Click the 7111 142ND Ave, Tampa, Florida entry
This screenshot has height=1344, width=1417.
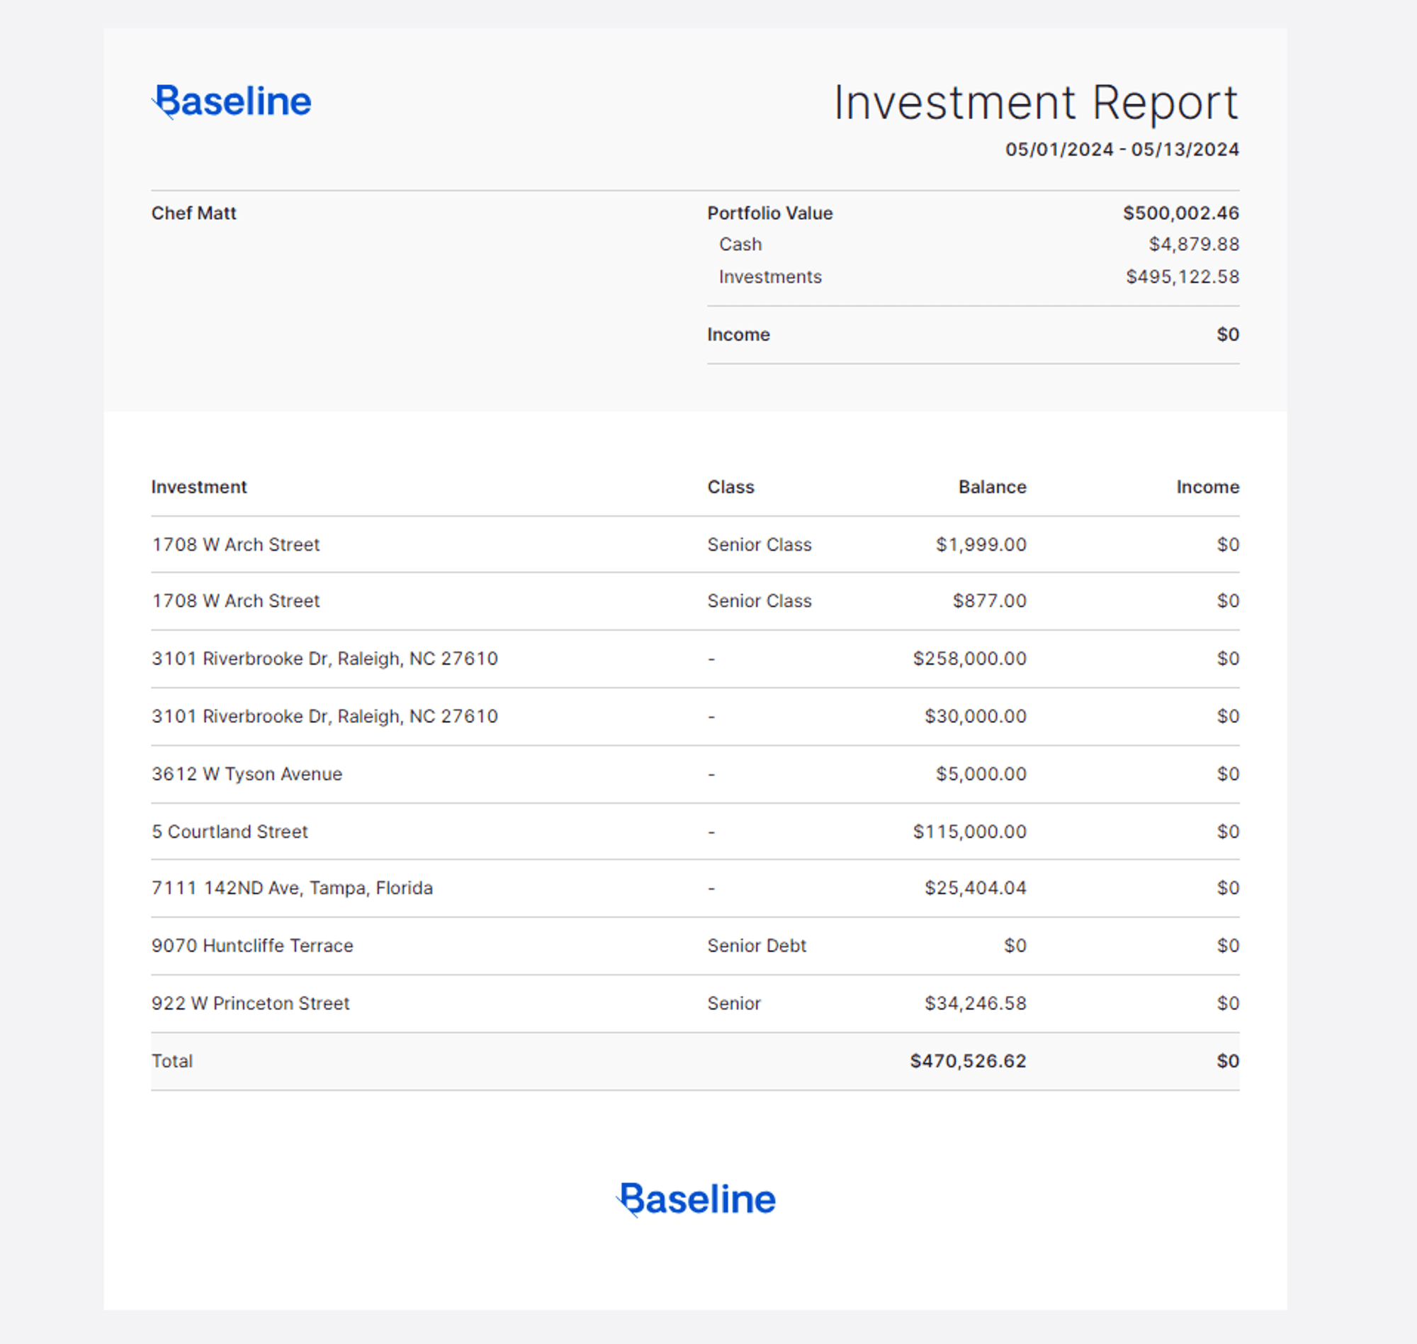pos(291,887)
